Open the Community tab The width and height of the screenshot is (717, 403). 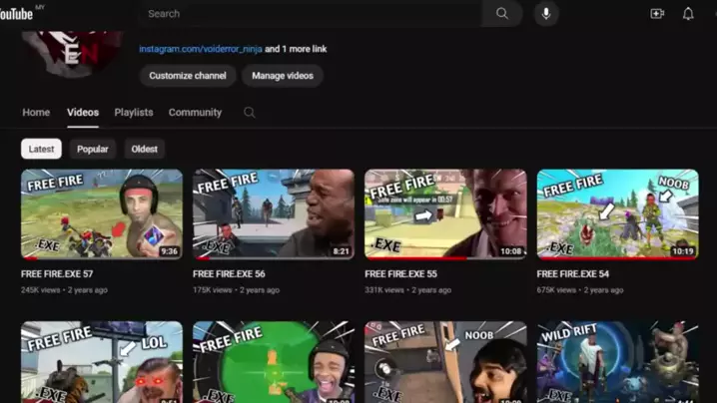[x=196, y=113]
